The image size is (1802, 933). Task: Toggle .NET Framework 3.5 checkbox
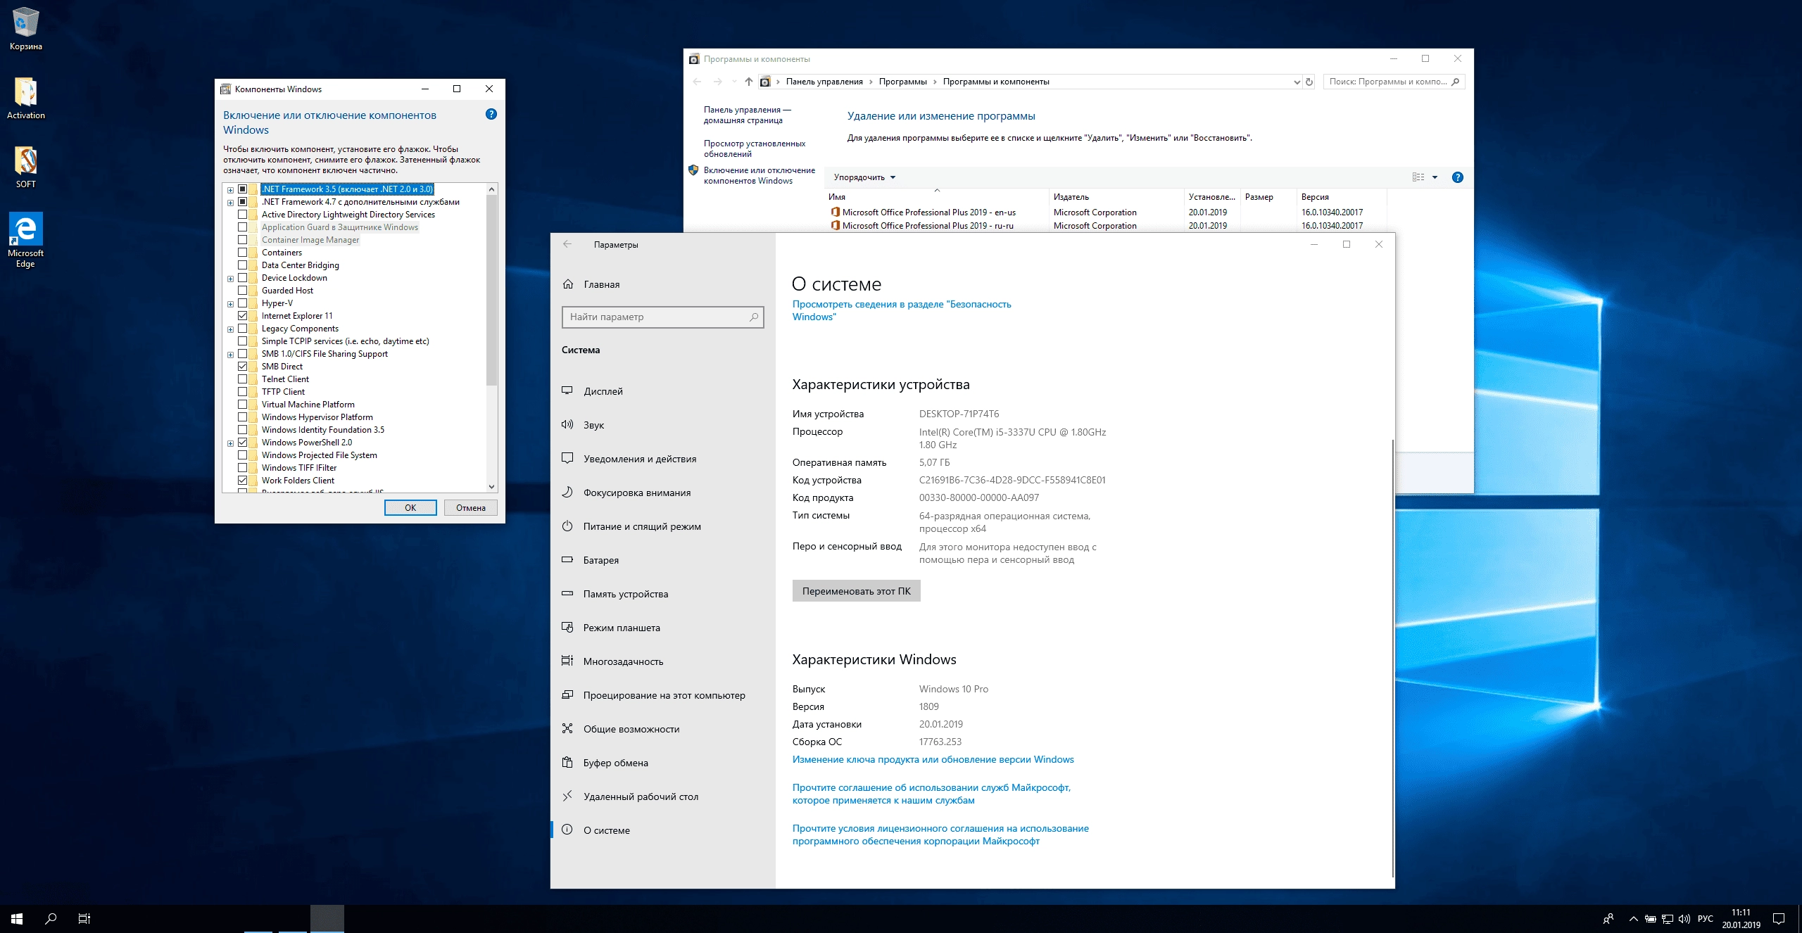coord(243,189)
